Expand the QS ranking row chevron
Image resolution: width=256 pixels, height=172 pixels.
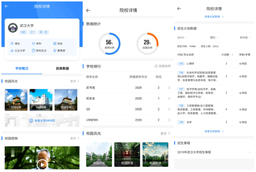point(169,109)
